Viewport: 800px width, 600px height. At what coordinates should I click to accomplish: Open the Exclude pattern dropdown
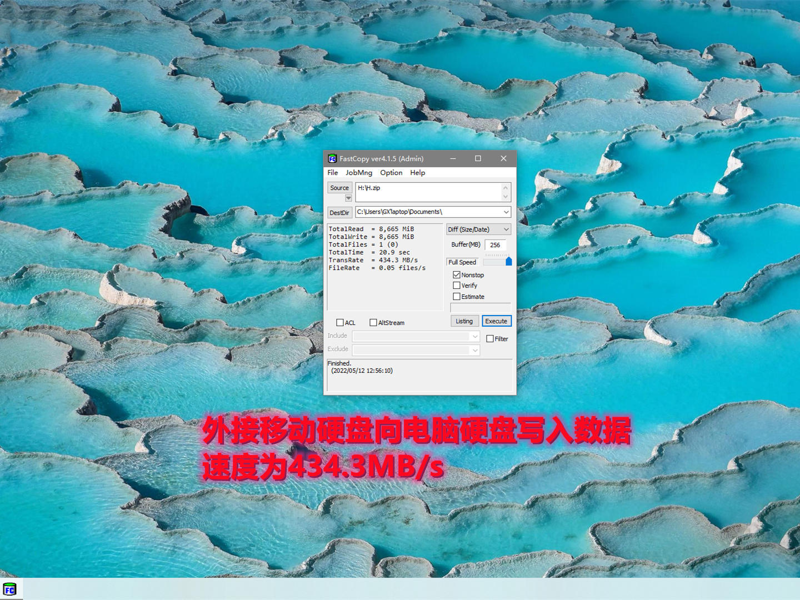coord(474,350)
